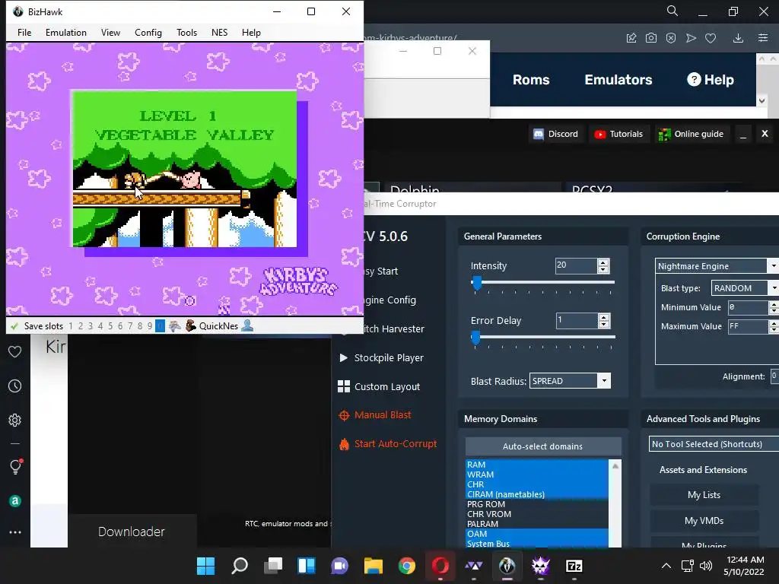Select WRAM memory domain
779x584 pixels.
coord(536,474)
